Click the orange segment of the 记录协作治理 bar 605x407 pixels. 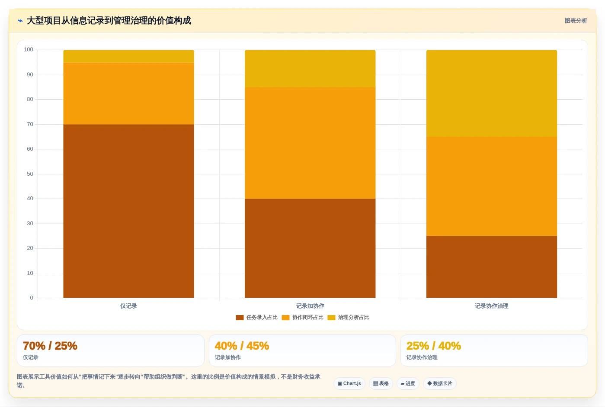[x=492, y=186]
